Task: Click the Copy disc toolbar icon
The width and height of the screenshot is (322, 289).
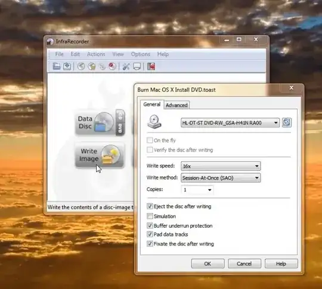Action: [x=102, y=67]
